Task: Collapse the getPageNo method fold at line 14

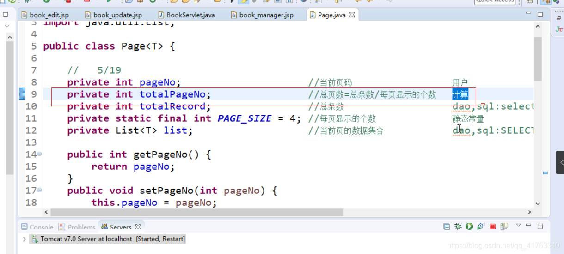Action: click(39, 154)
